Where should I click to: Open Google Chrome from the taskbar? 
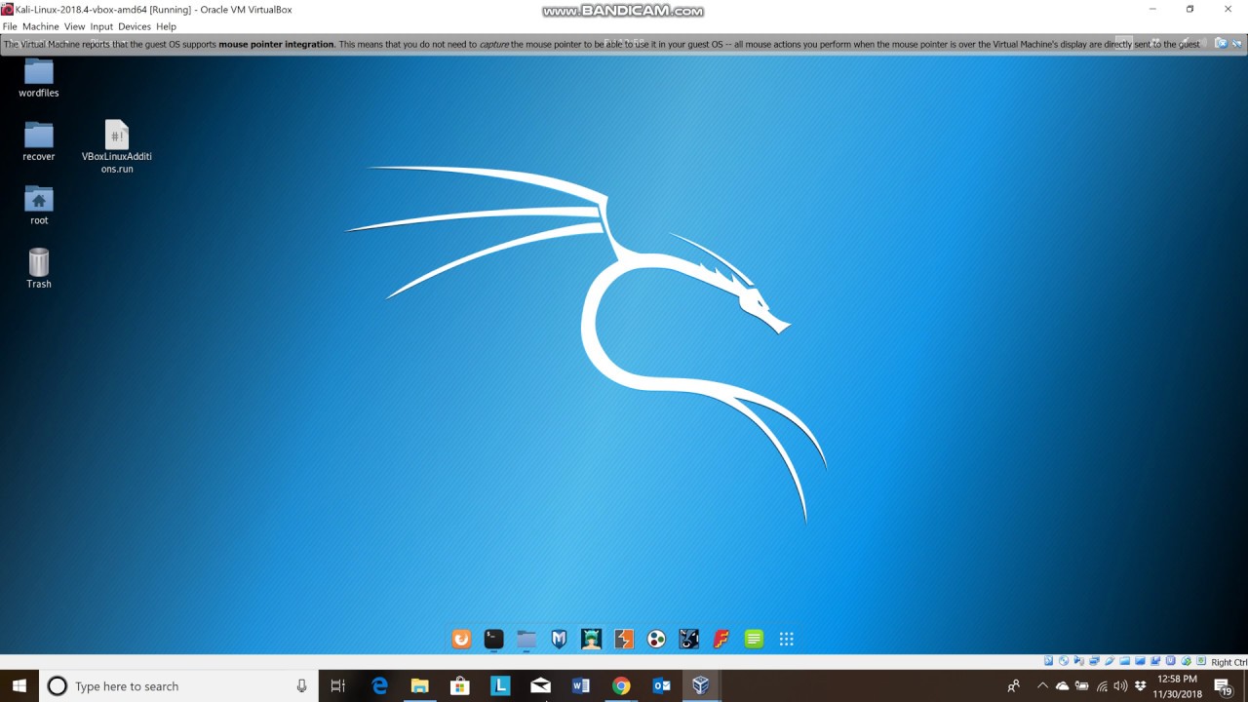coord(621,686)
